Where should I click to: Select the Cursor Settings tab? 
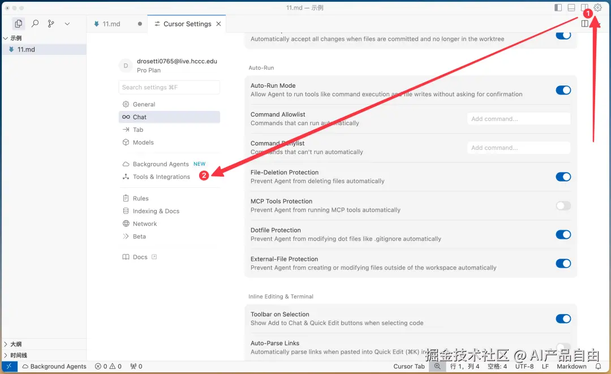pyautogui.click(x=187, y=24)
